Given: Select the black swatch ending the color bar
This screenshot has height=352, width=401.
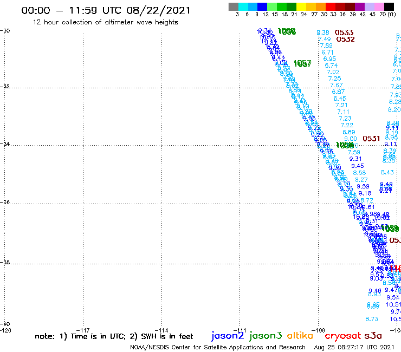Looking at the screenshot, I should (389, 6).
